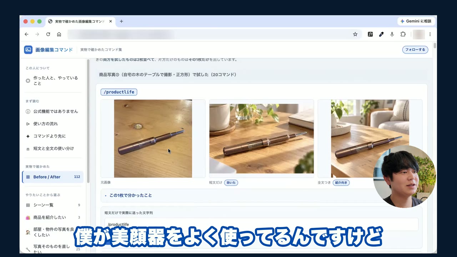Open the 画像編集コマンド site title link
457x257 pixels.
[x=54, y=50]
